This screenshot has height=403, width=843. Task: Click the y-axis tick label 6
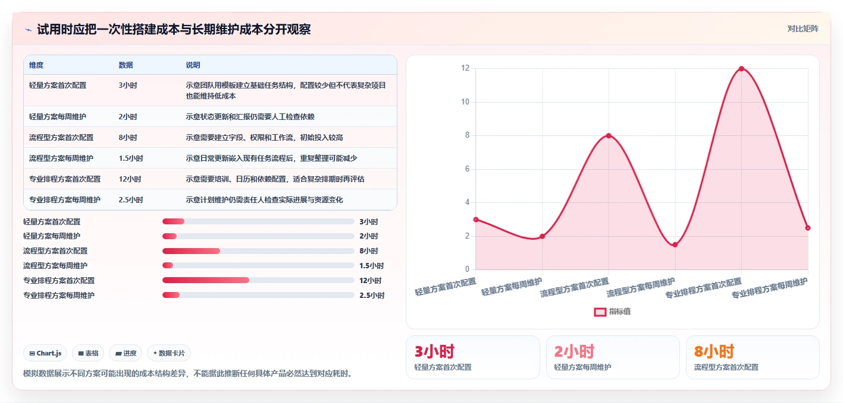467,169
